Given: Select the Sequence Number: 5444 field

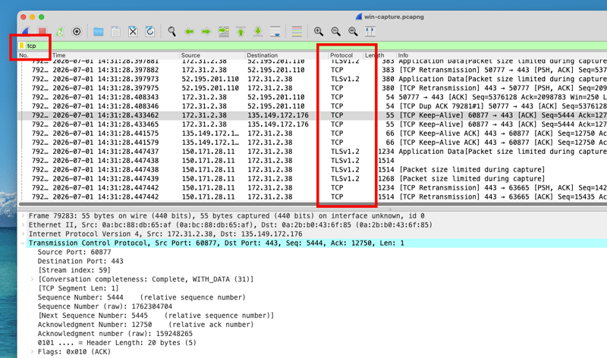Looking at the screenshot, I should click(142, 297).
